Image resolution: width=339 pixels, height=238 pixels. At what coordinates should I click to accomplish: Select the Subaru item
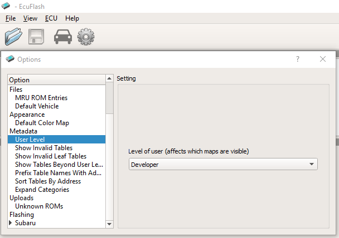(x=25, y=223)
